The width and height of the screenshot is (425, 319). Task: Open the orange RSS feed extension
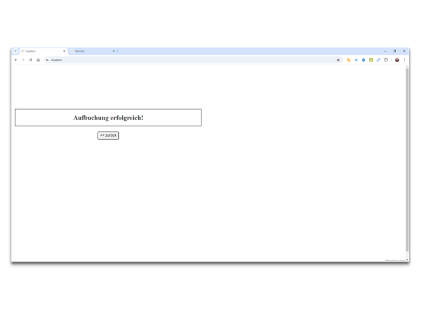click(348, 60)
